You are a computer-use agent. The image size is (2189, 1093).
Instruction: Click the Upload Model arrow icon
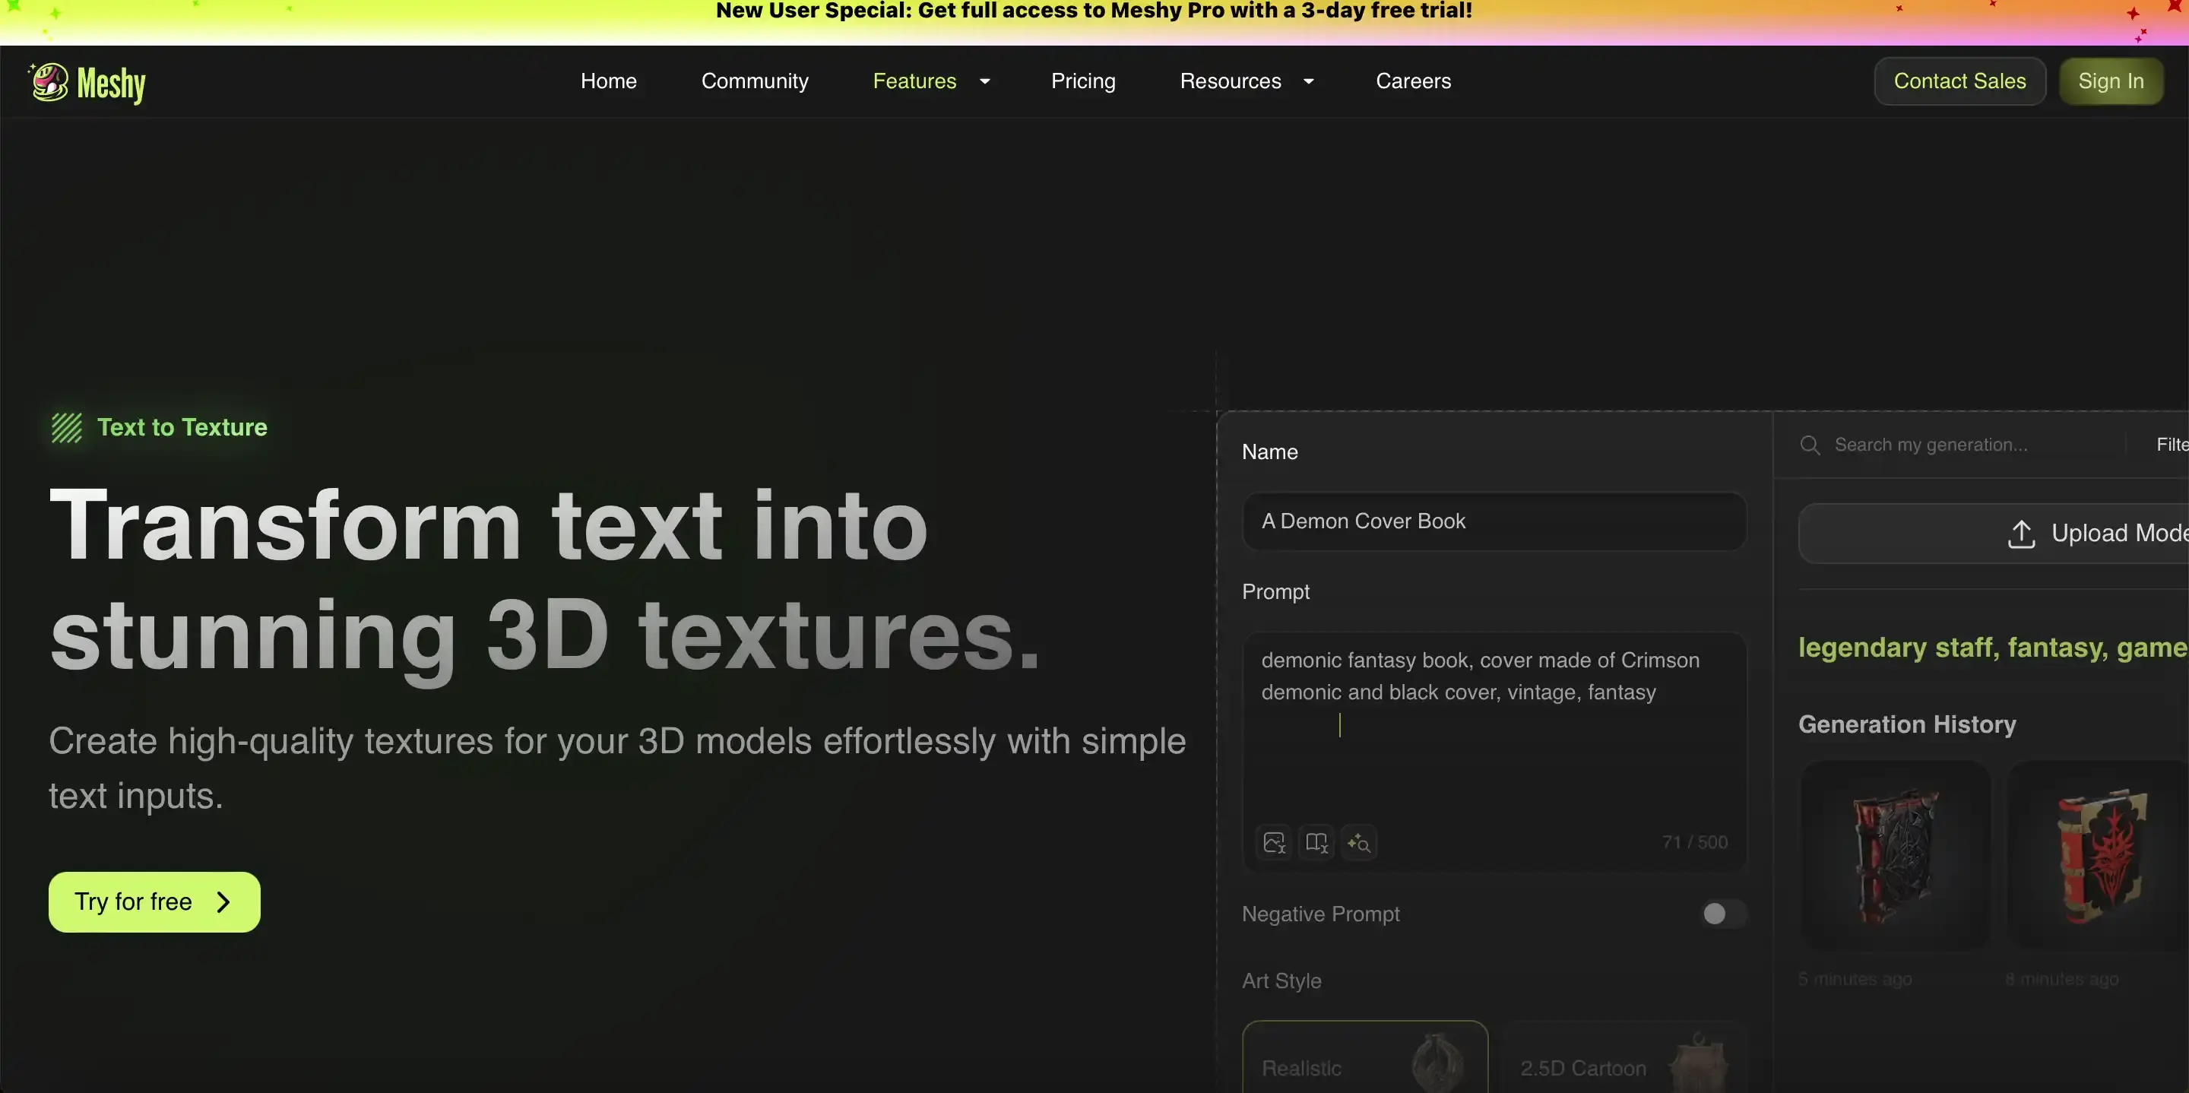tap(2021, 534)
